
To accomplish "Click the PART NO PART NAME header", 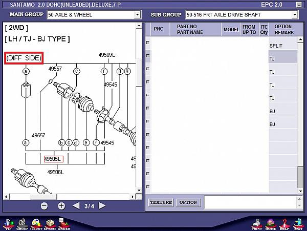I will [x=195, y=29].
